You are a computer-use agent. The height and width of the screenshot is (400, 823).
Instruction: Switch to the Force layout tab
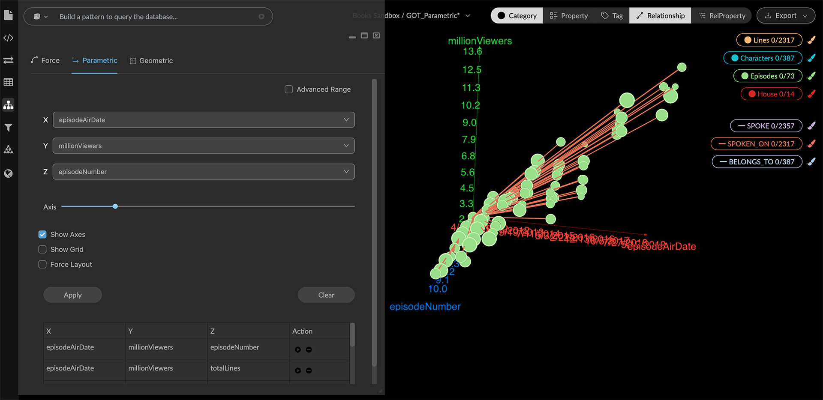click(45, 60)
